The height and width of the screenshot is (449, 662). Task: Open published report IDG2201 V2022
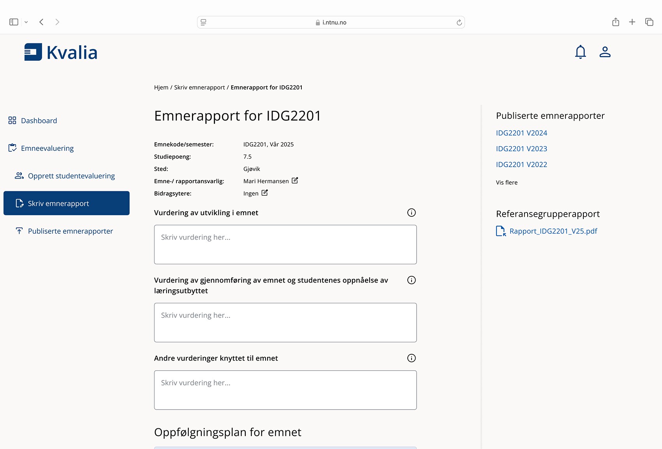521,164
